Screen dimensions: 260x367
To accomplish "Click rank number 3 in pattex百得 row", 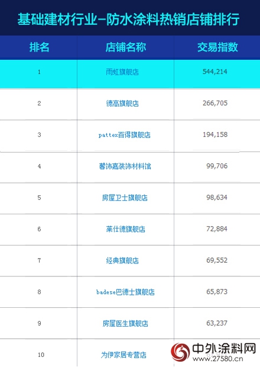I will (39, 135).
